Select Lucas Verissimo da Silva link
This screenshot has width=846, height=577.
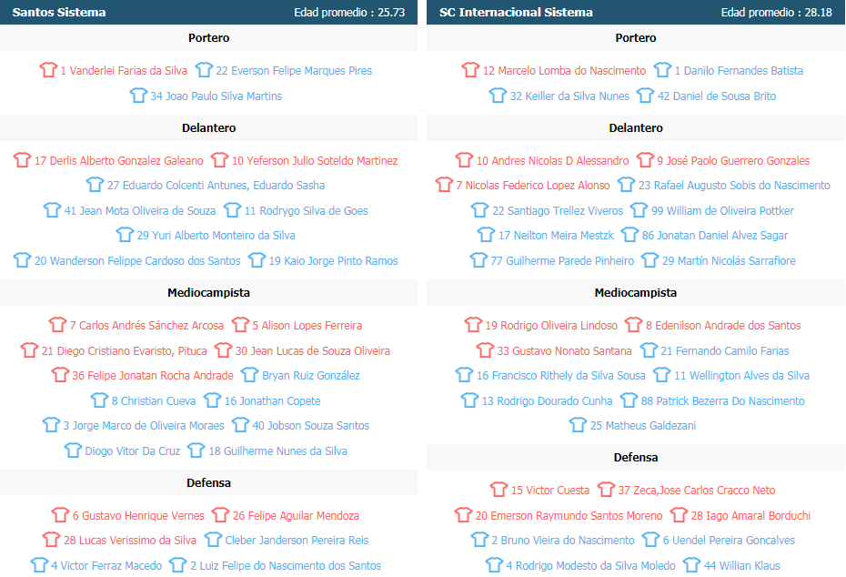point(130,540)
